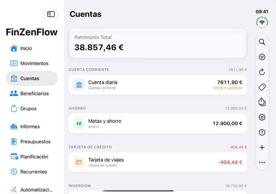Click the AHORRO section header

click(x=77, y=108)
